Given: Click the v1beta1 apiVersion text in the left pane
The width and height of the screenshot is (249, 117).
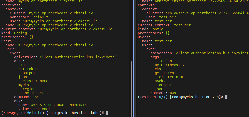Looking at the screenshot, I should (78, 57).
